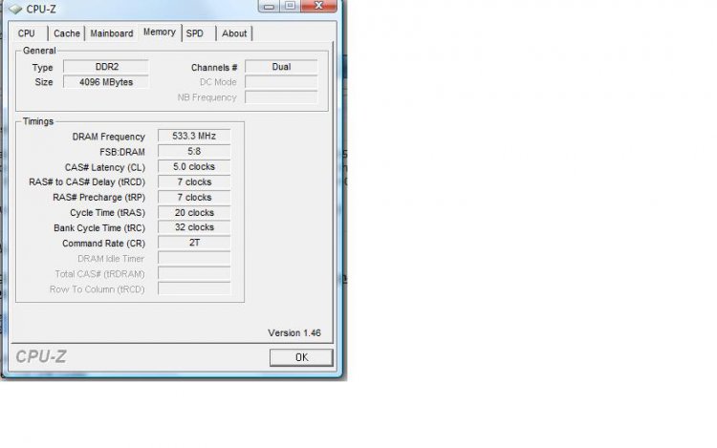Click the 4096 MBytes size field

coord(106,82)
